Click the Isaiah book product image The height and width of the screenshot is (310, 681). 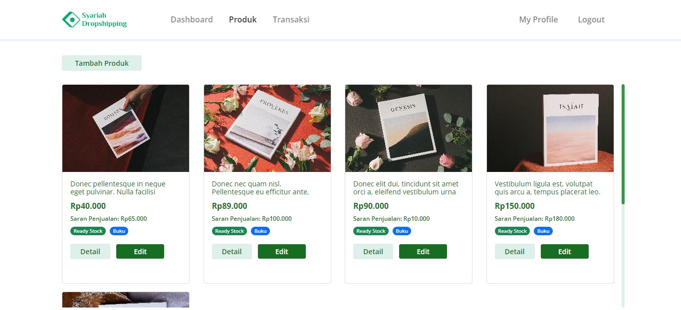tap(550, 128)
